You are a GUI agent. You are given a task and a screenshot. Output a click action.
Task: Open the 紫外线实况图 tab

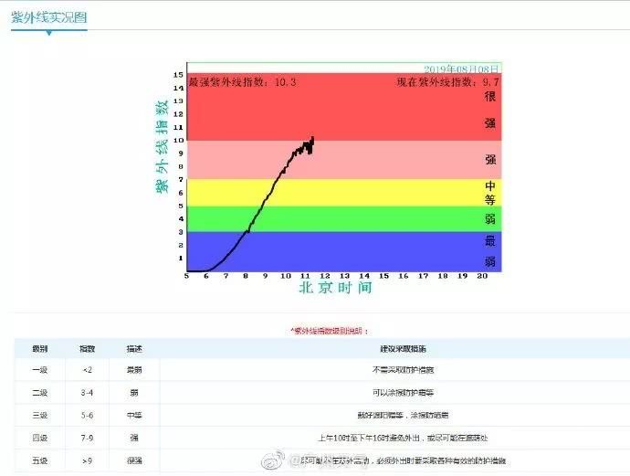pos(48,16)
